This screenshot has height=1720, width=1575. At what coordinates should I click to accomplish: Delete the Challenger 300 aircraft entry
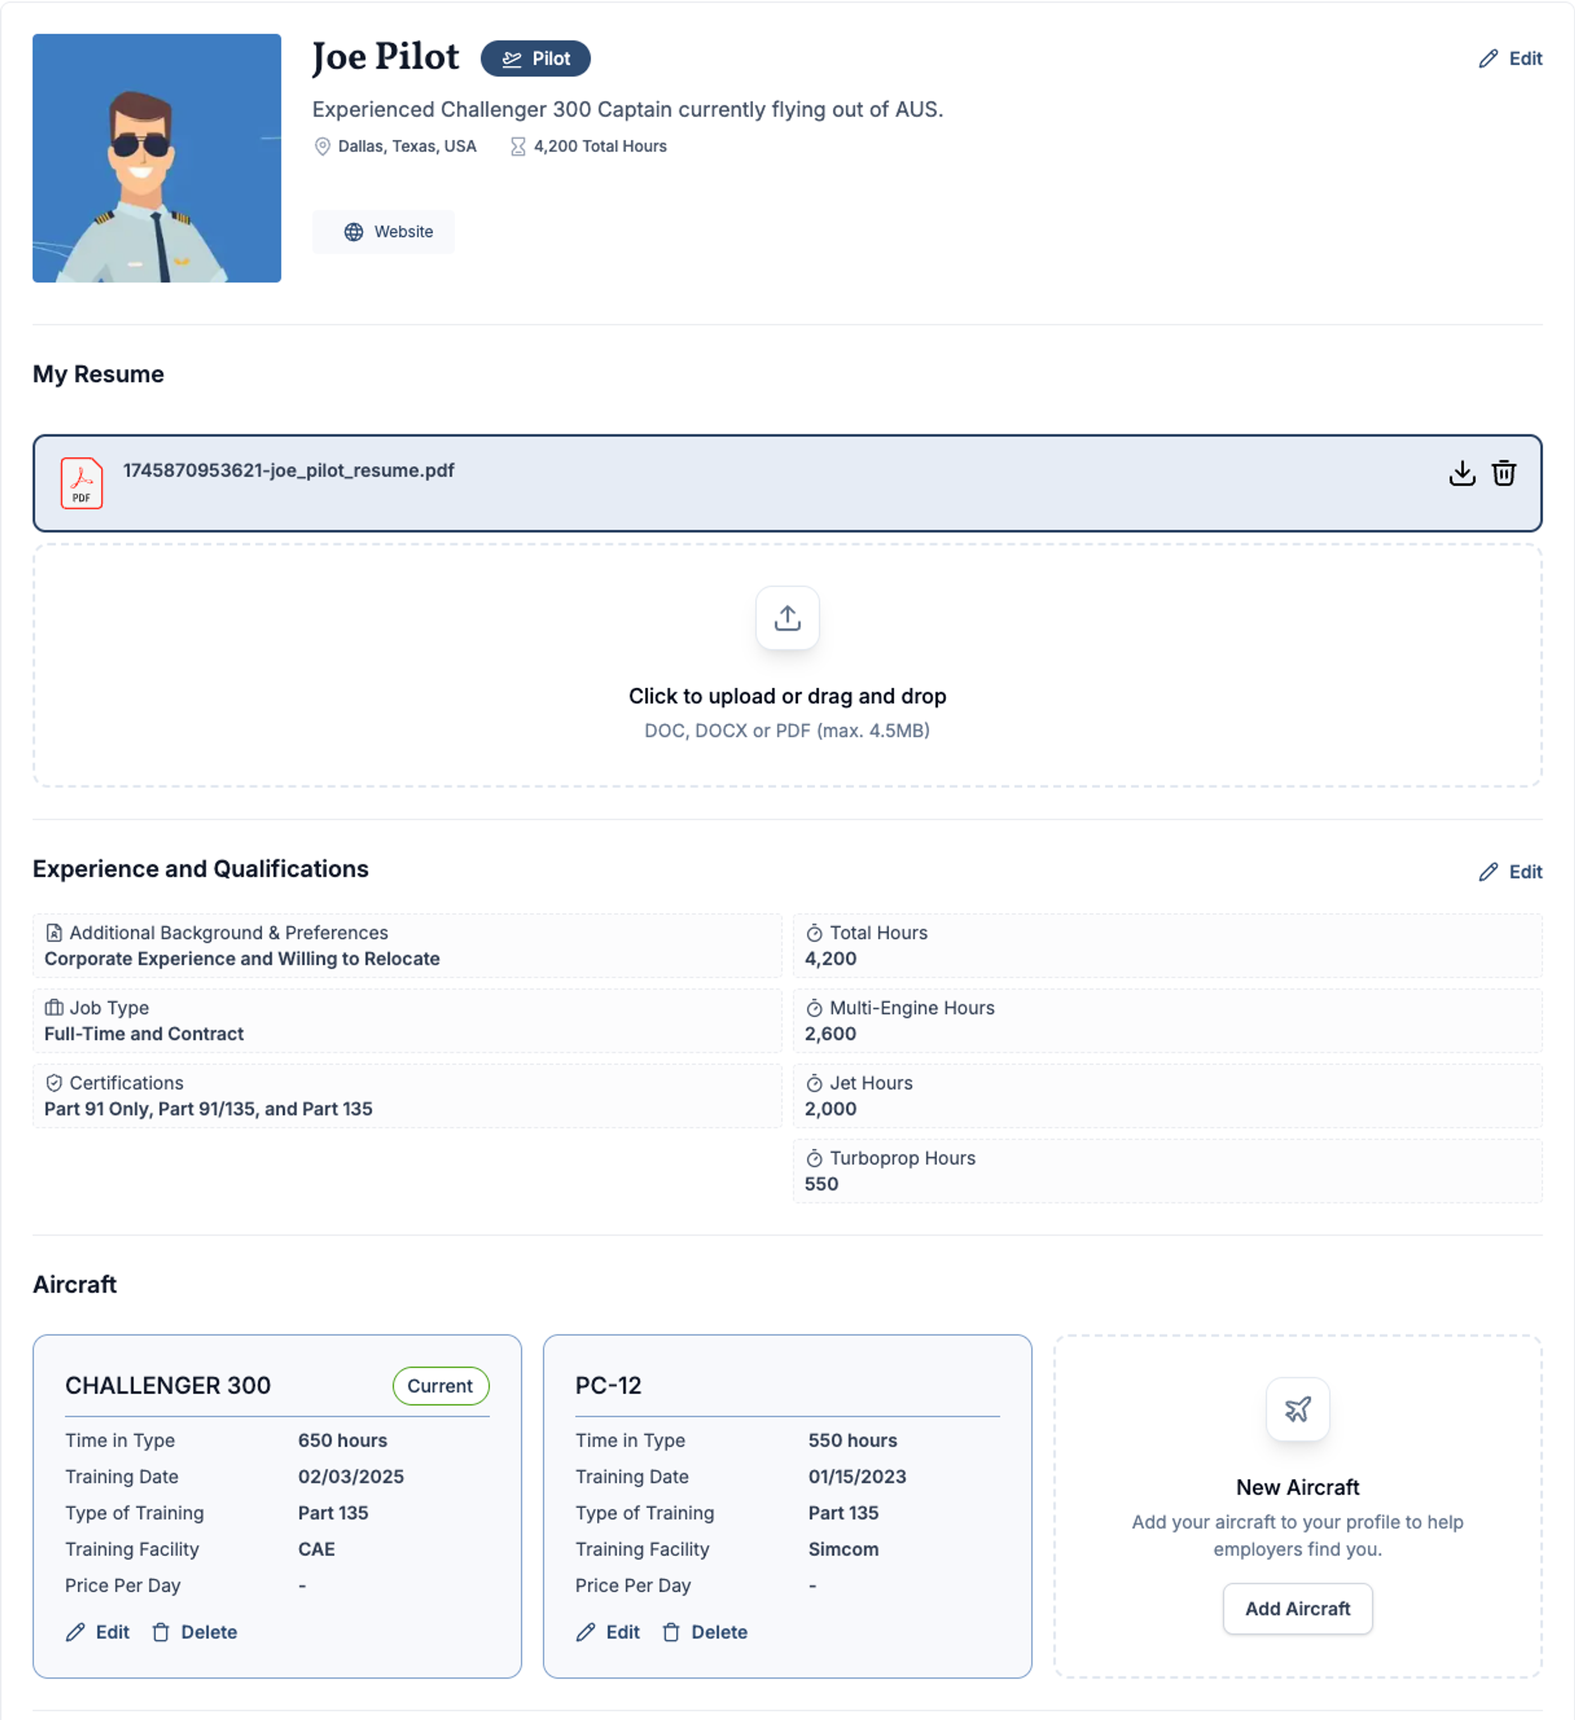(x=195, y=1632)
